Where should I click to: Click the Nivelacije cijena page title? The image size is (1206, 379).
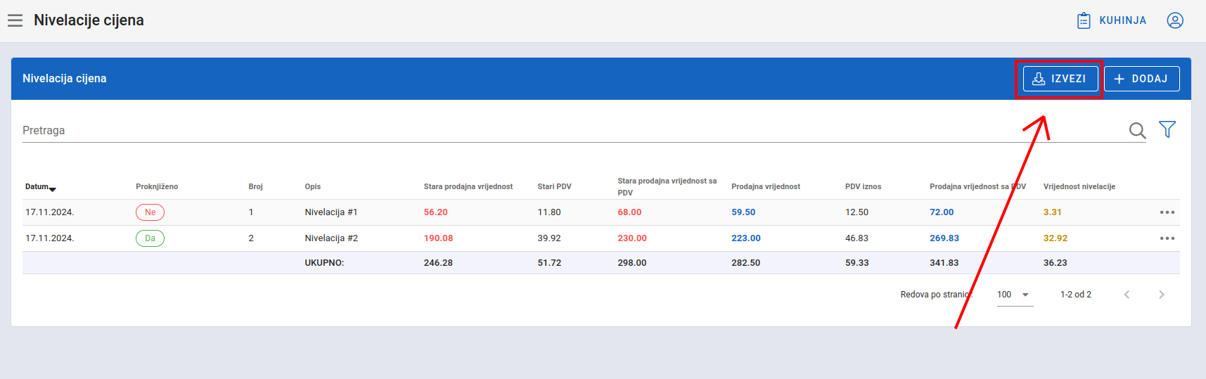click(89, 20)
